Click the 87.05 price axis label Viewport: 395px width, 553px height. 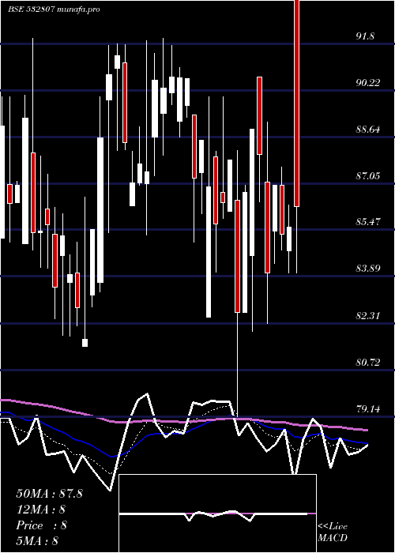368,175
